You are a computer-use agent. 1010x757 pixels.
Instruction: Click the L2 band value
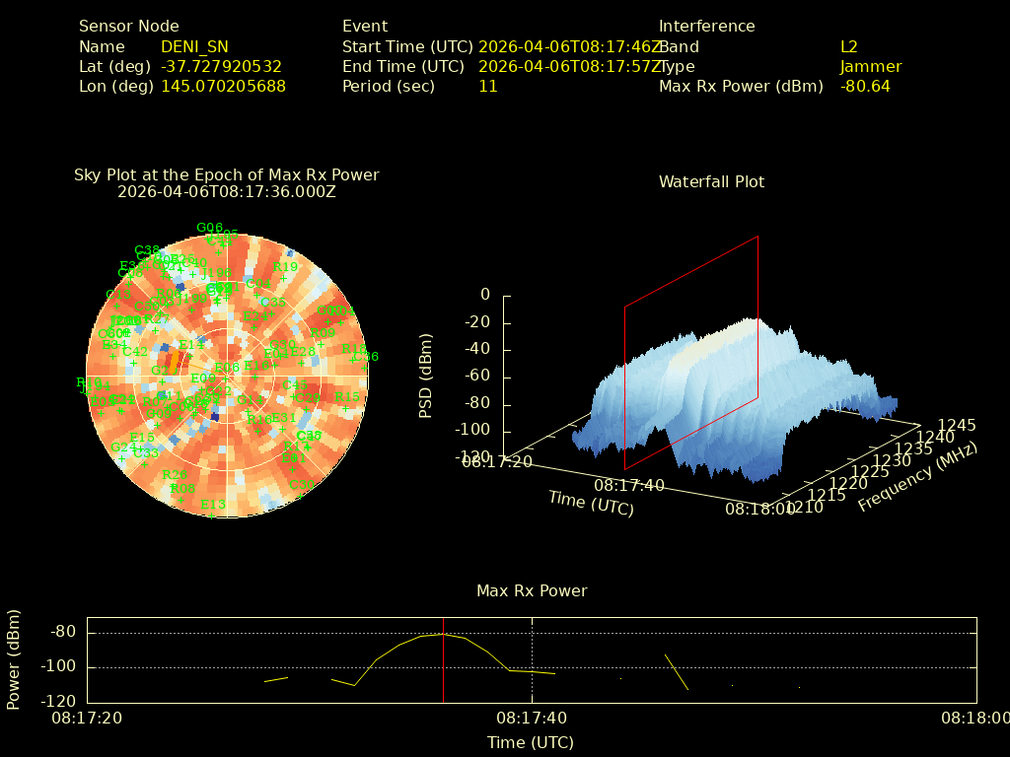[x=848, y=47]
